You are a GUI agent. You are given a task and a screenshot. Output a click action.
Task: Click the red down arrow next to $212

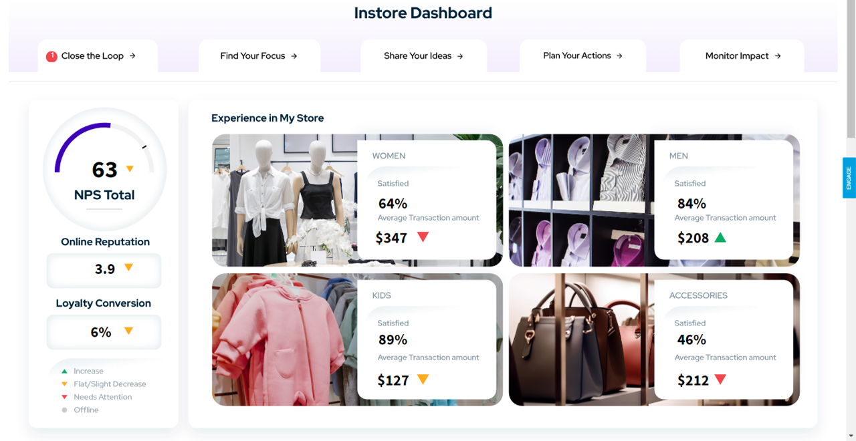720,380
